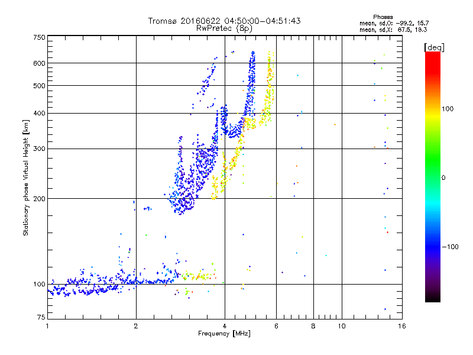Click the x-axis tick label '10'
Viewport: 473px width, 355px height.
coord(342,326)
